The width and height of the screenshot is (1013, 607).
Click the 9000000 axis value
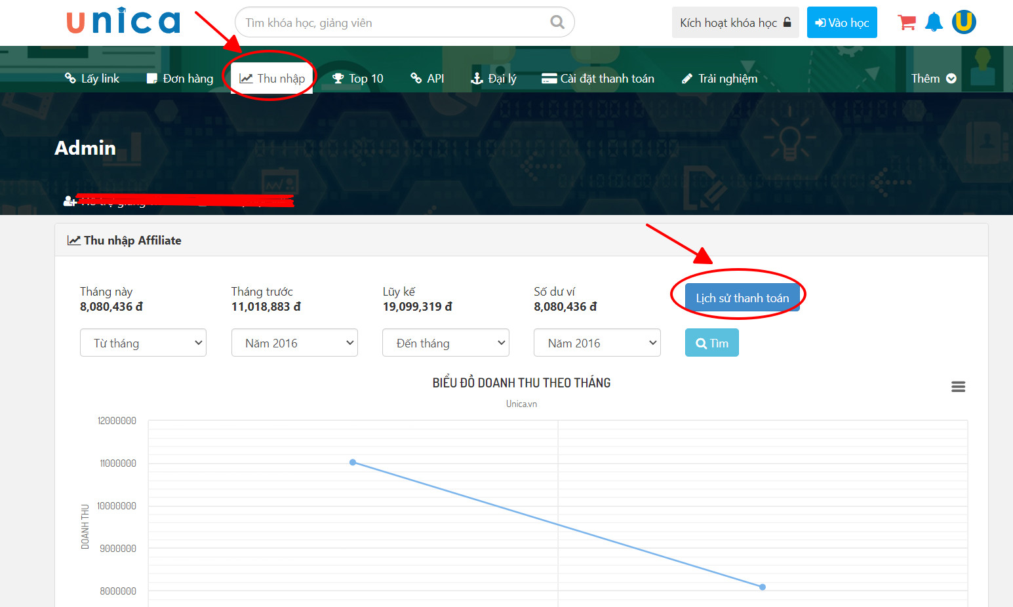pyautogui.click(x=118, y=549)
